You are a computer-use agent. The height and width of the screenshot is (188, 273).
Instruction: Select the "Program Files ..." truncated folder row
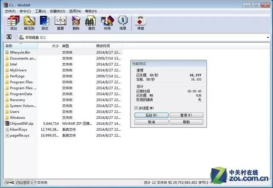64,88
